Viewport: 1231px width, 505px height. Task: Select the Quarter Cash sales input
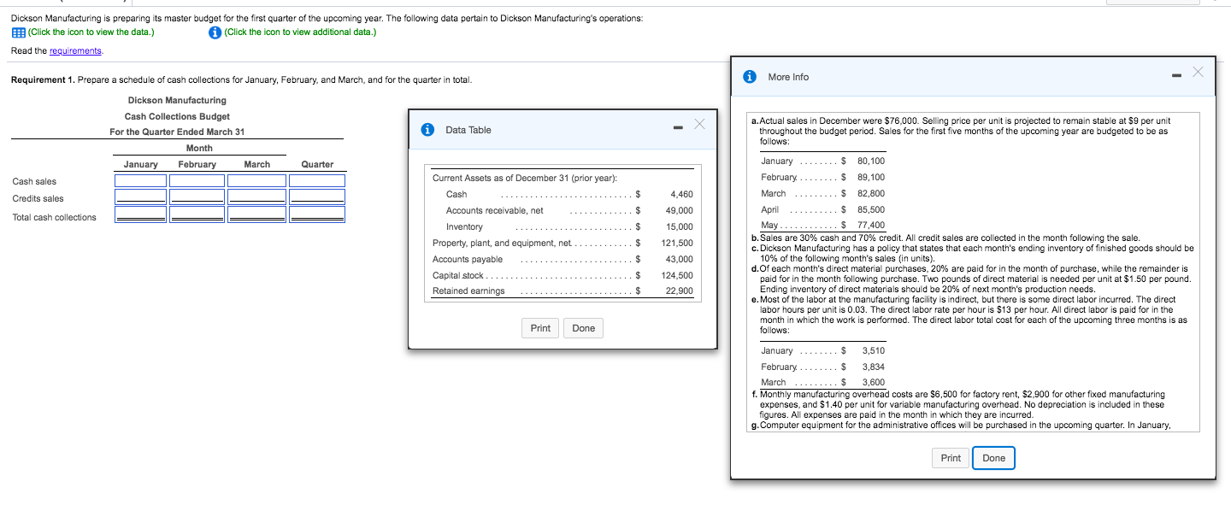316,181
